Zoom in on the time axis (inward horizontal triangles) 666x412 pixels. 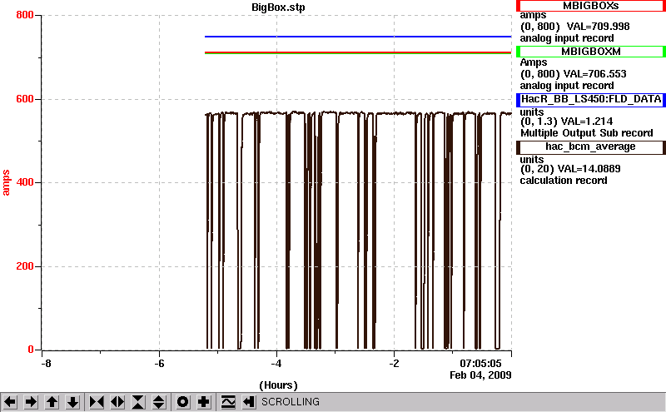(x=97, y=402)
